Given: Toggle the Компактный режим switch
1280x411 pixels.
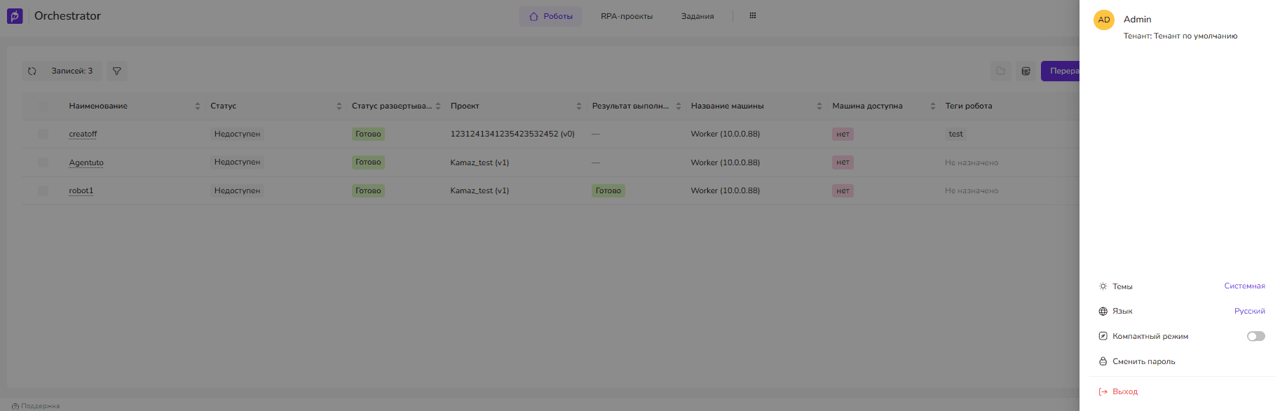Looking at the screenshot, I should [x=1255, y=336].
